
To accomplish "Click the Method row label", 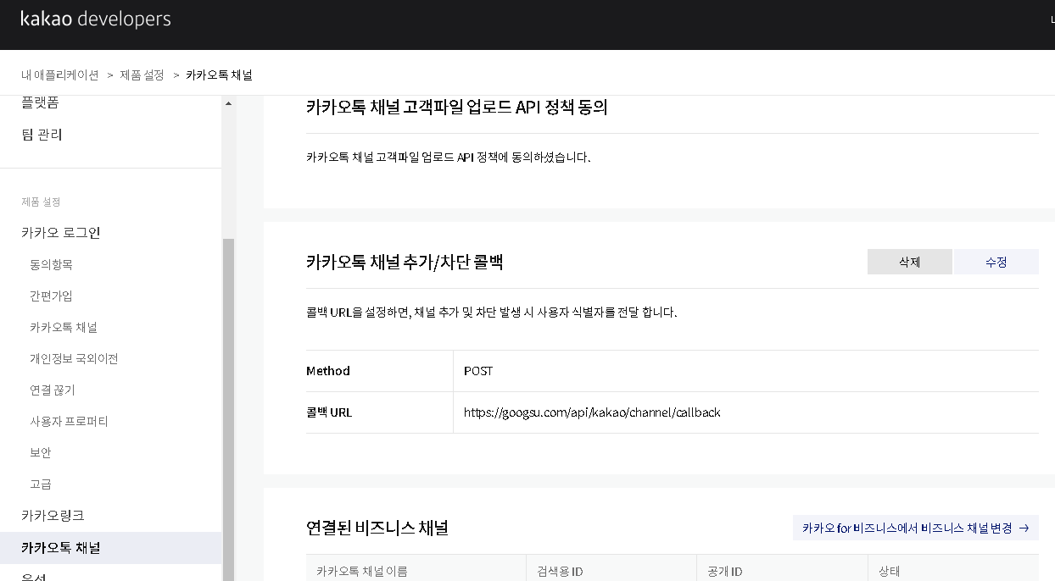I will [x=328, y=371].
